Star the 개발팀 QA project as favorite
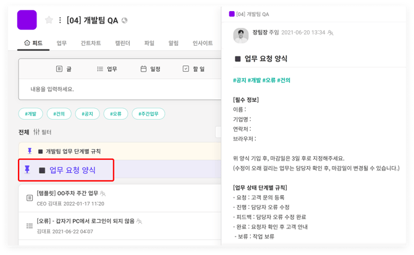 tap(49, 20)
